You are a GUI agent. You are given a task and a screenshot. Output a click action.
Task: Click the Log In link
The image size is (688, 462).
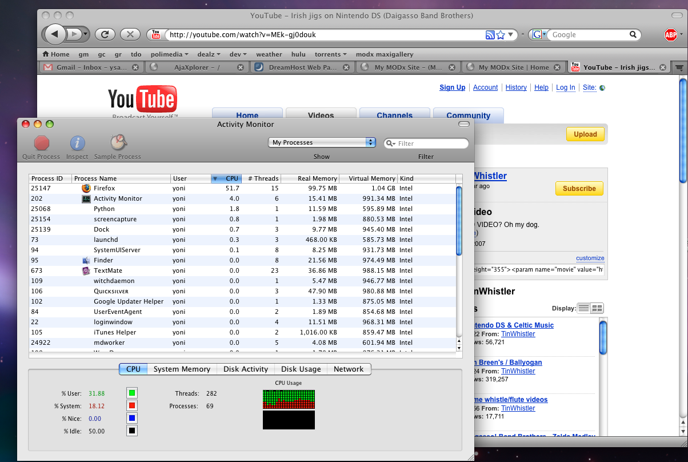(x=566, y=87)
